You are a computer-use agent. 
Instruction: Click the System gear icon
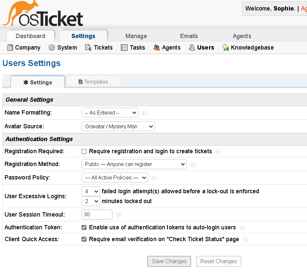point(52,48)
